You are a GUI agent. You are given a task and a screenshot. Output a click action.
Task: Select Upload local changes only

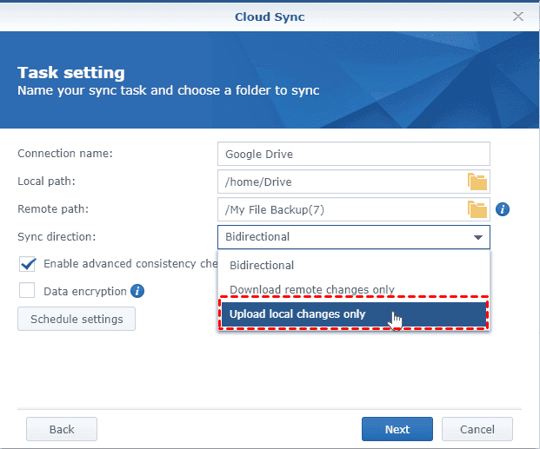(297, 314)
